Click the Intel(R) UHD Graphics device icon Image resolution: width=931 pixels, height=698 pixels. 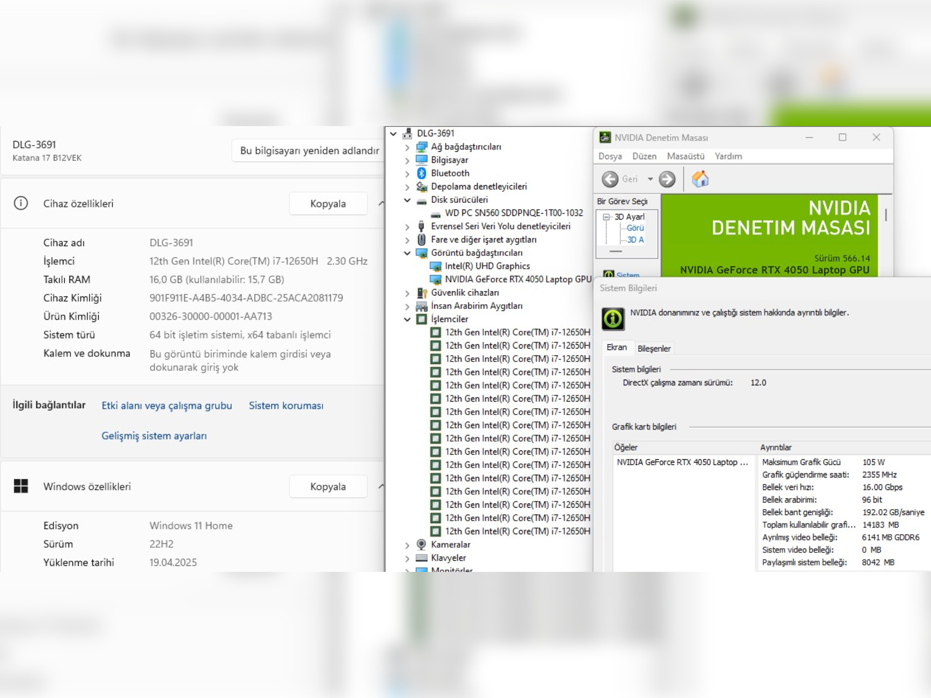[x=436, y=266]
